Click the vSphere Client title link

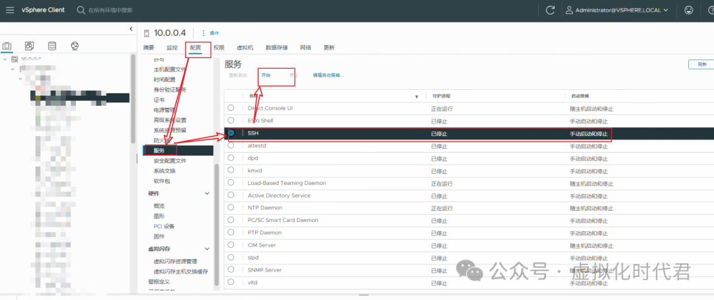43,10
